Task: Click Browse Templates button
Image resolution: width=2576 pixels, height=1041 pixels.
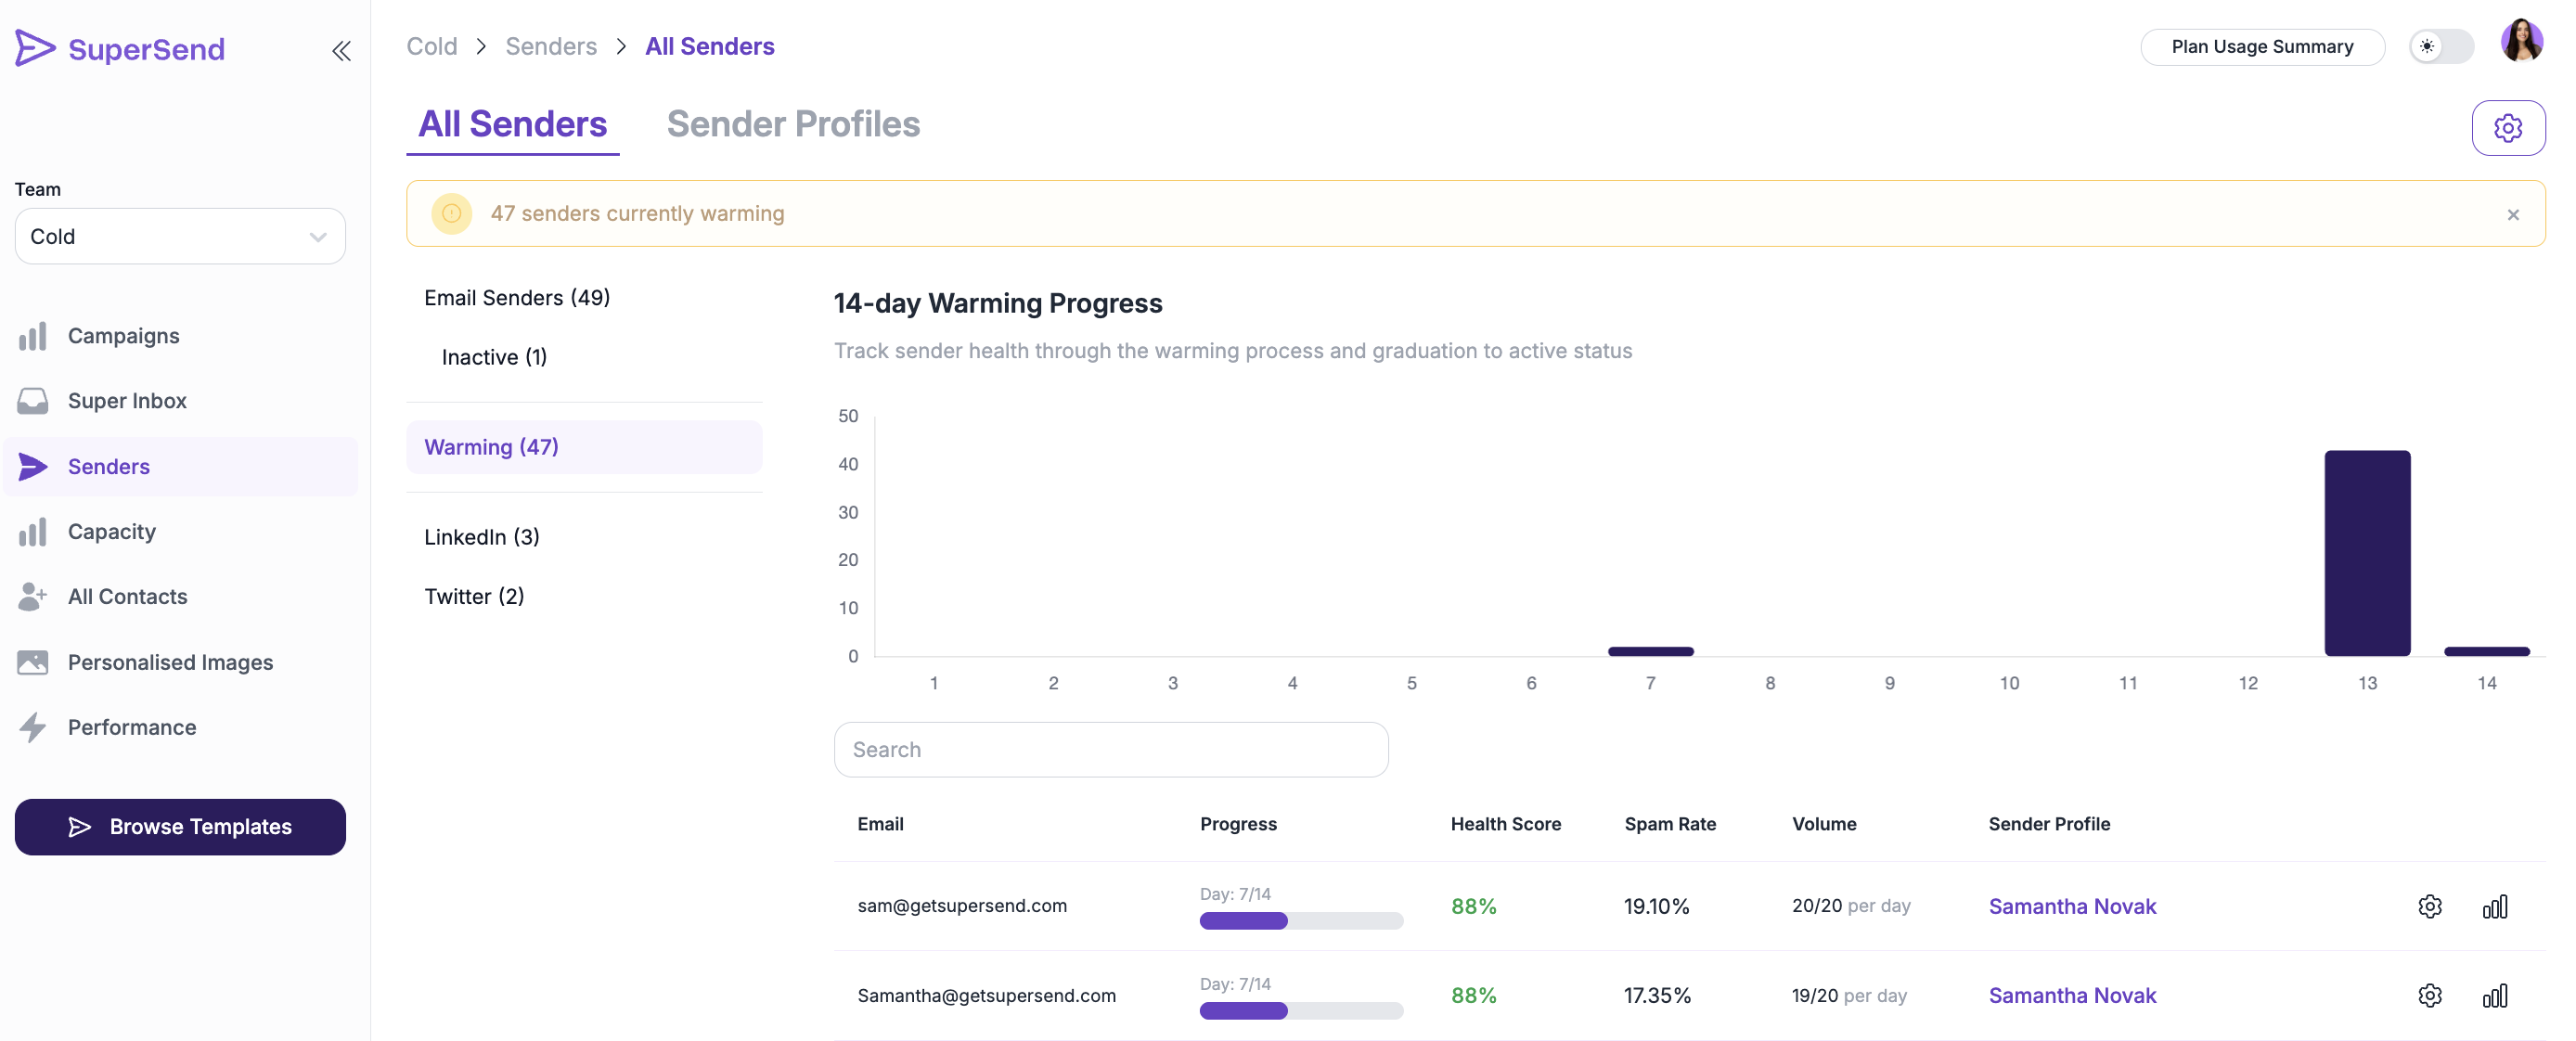Action: click(x=180, y=826)
